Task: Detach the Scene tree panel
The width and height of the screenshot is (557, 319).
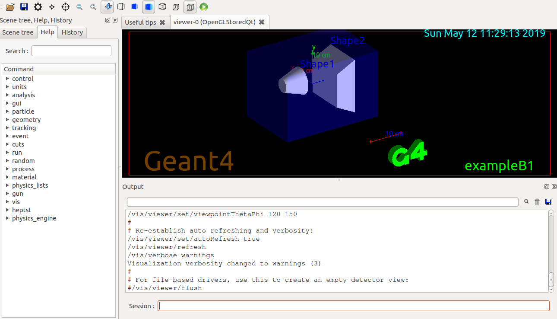Action: 108,20
